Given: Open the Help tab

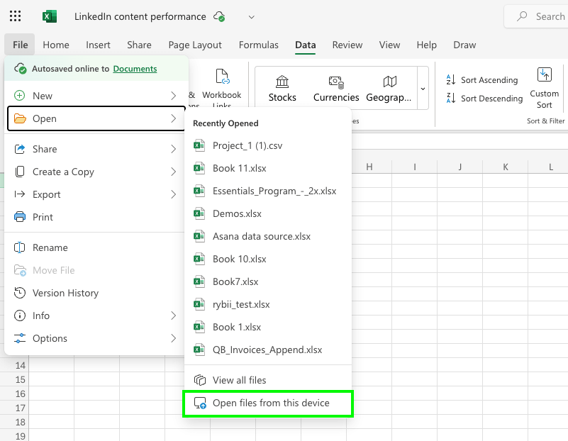Looking at the screenshot, I should pos(426,45).
